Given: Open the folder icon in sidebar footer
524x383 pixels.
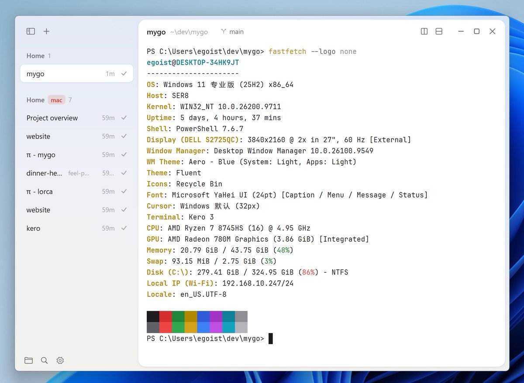Looking at the screenshot, I should click(29, 360).
